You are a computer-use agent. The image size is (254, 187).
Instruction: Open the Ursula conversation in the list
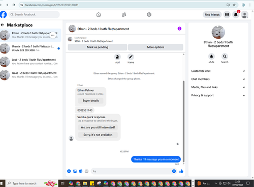(x=30, y=48)
